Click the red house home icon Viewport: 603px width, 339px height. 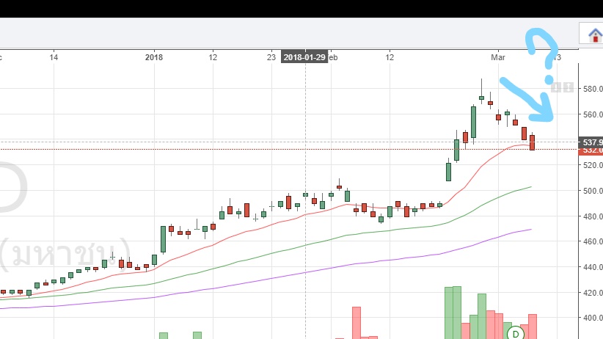tap(596, 35)
